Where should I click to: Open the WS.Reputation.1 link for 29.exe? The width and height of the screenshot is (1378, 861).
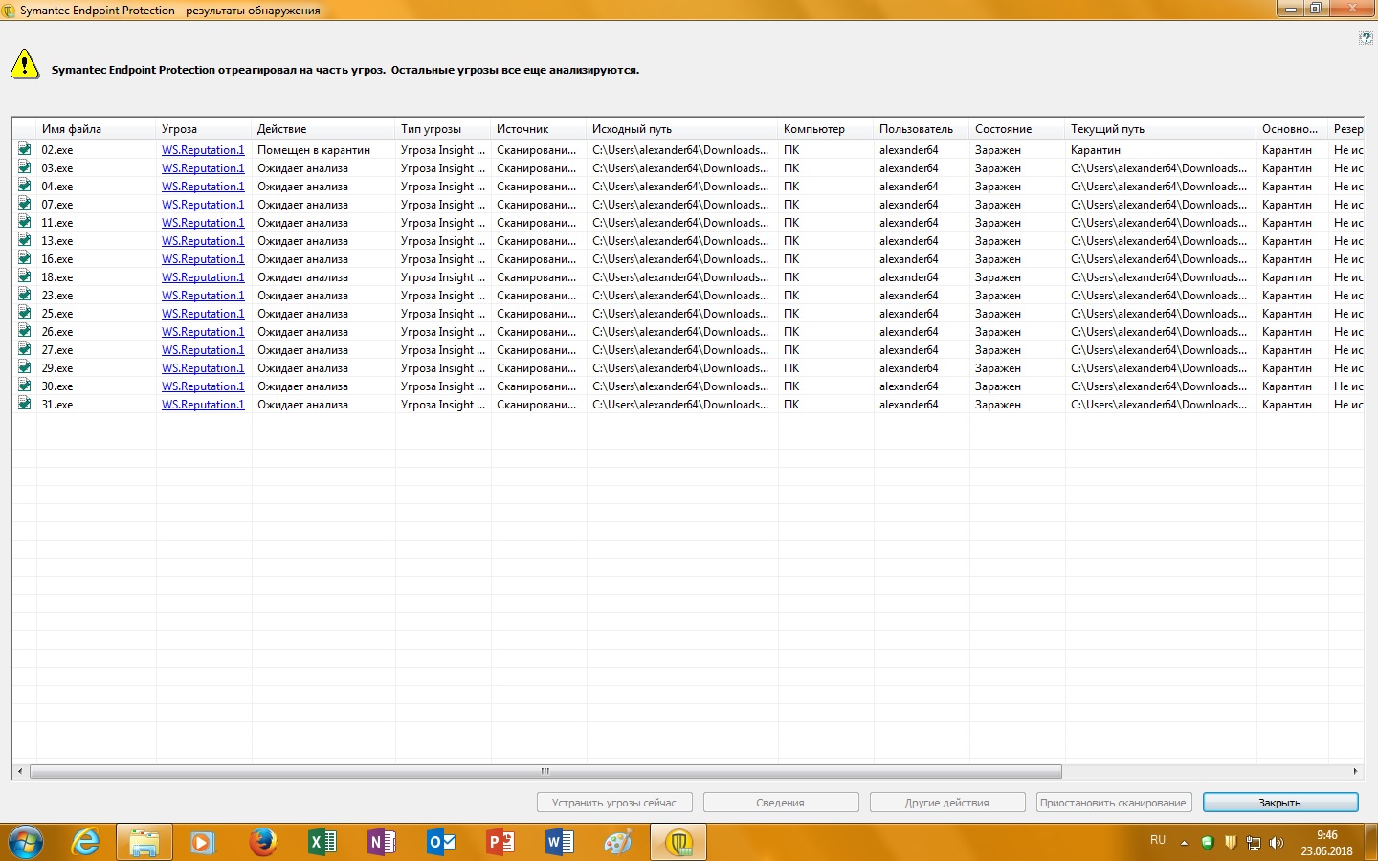pos(203,368)
